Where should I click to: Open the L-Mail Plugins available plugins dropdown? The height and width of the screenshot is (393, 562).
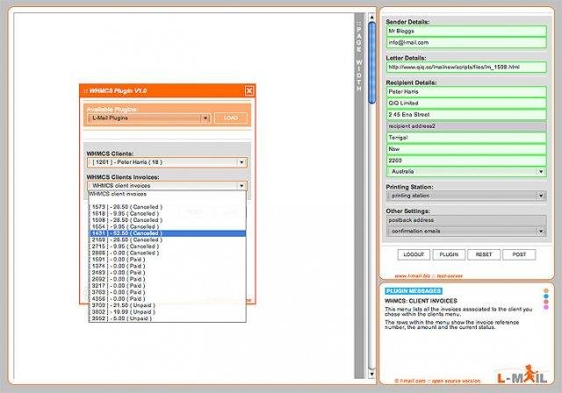pos(148,118)
